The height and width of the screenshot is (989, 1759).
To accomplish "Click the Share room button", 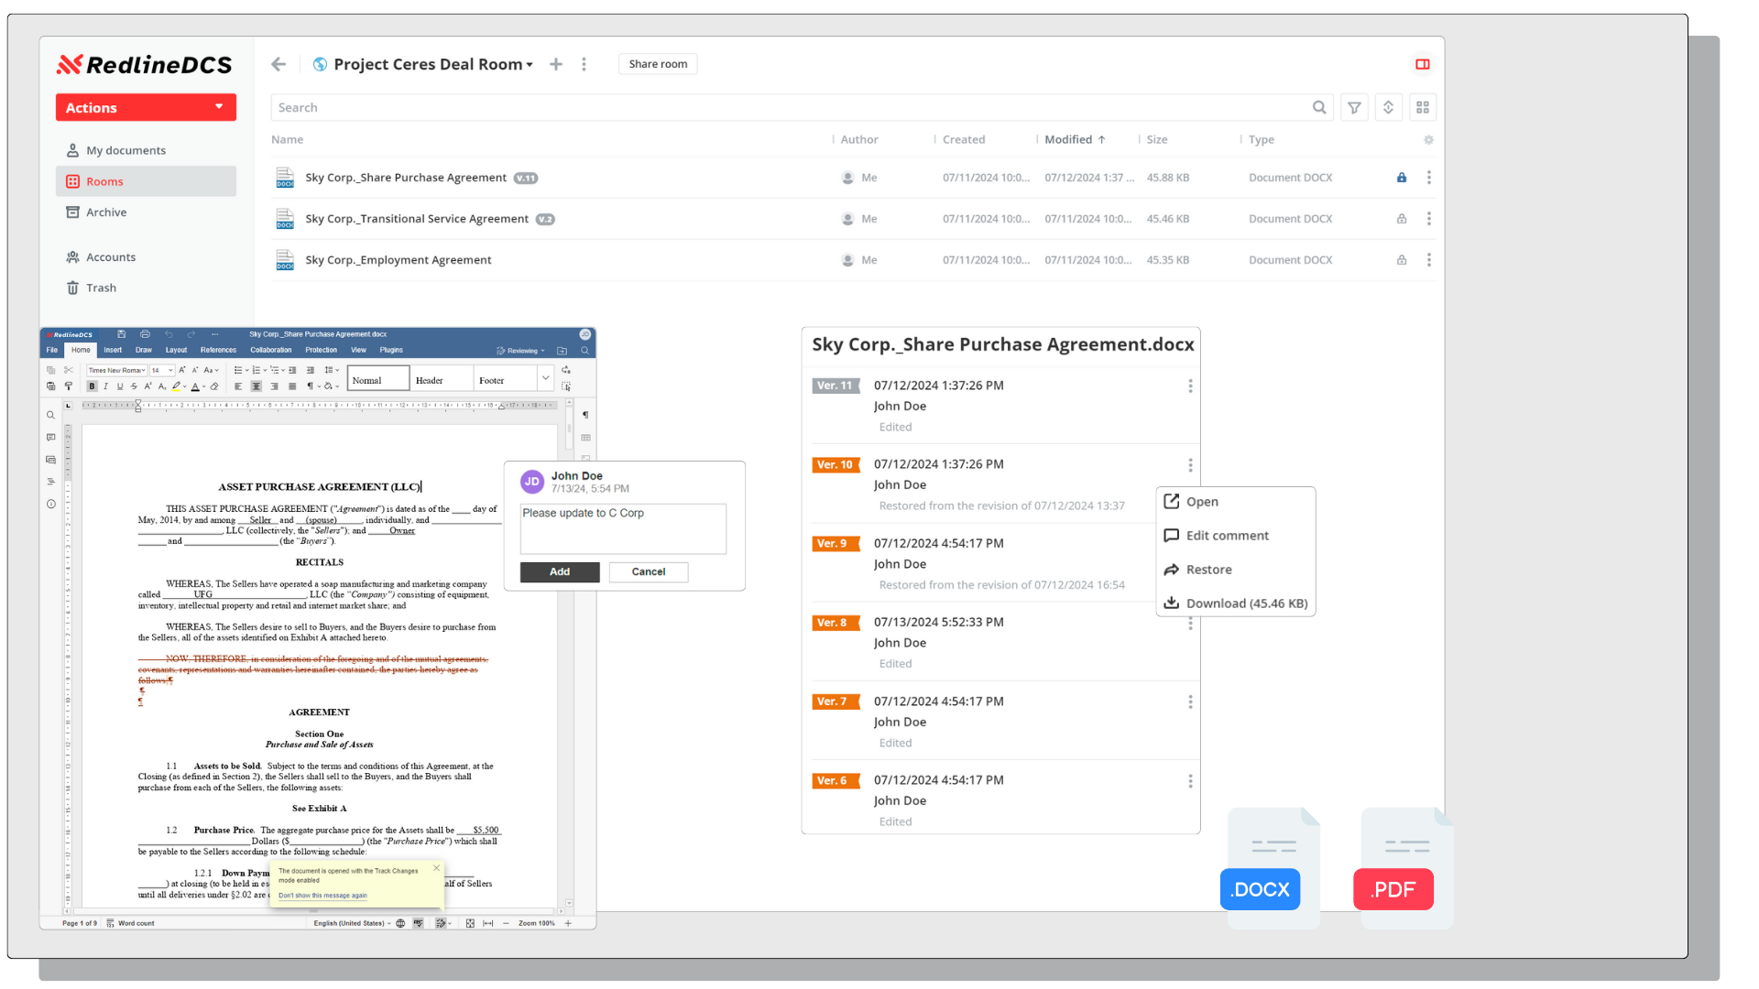I will point(658,63).
